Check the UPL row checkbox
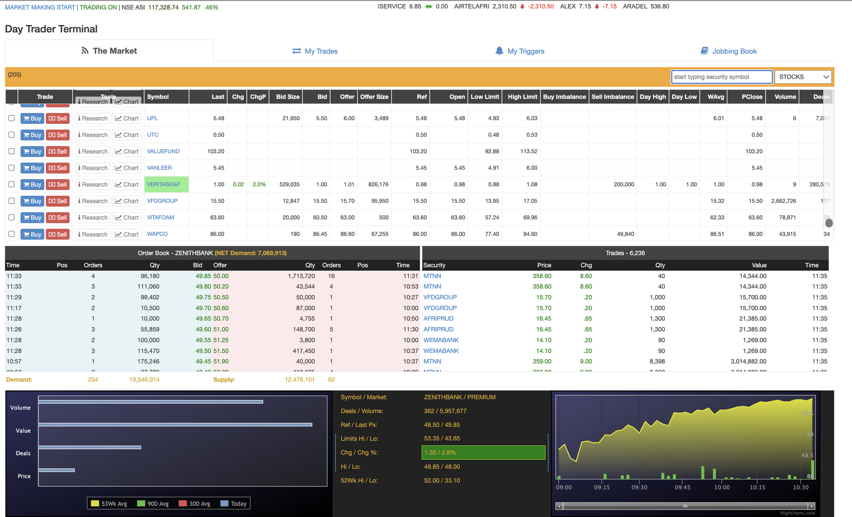 [x=12, y=118]
